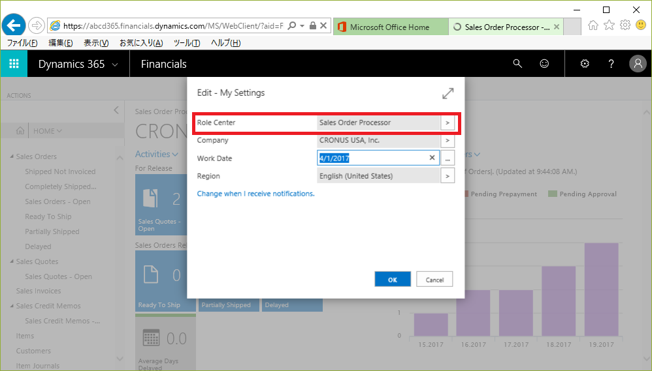Image resolution: width=652 pixels, height=371 pixels.
Task: Open browser home icon
Action: [593, 25]
